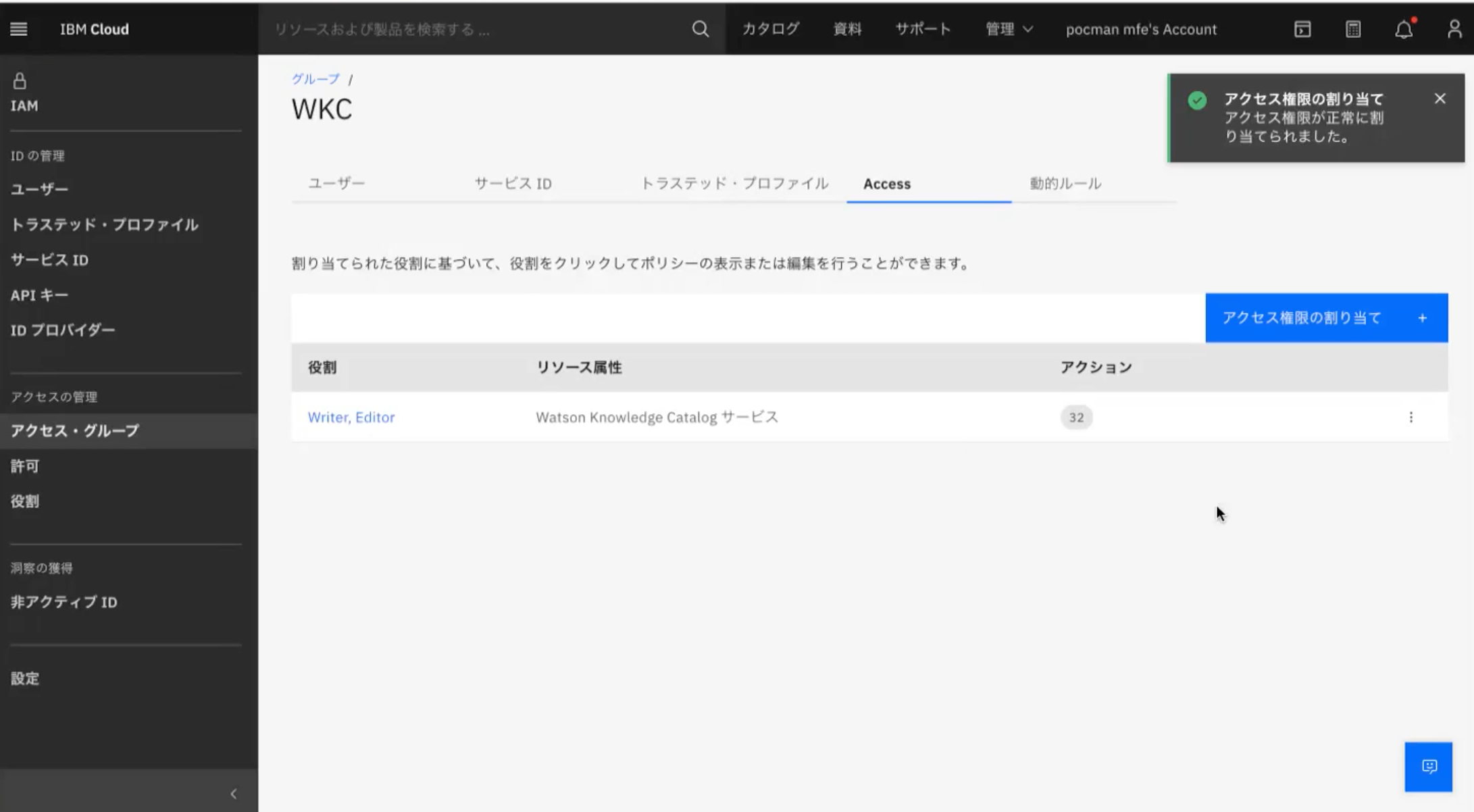Open the user profile avatar icon
The height and width of the screenshot is (812, 1474).
1454,29
